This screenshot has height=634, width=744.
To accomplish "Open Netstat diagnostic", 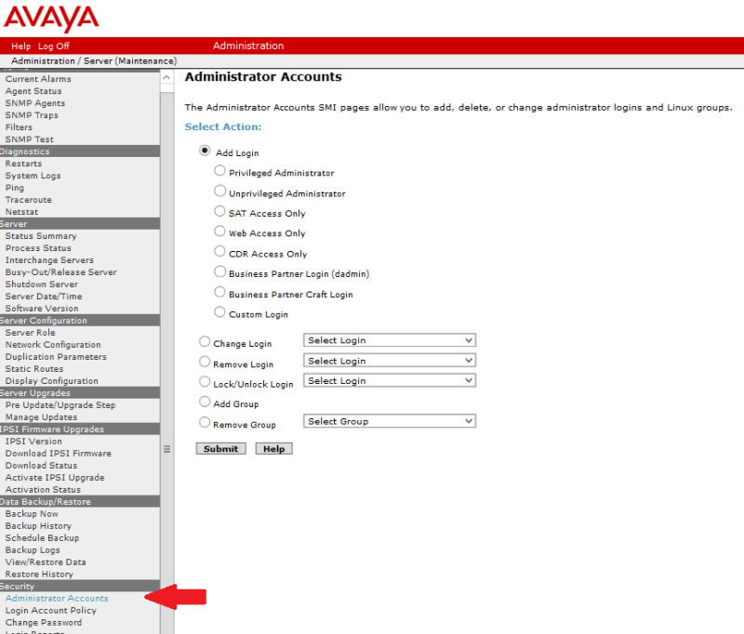I will [x=21, y=212].
